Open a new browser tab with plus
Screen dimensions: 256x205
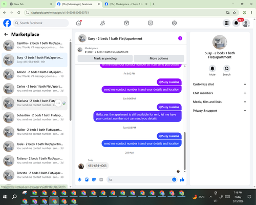tap(154, 4)
